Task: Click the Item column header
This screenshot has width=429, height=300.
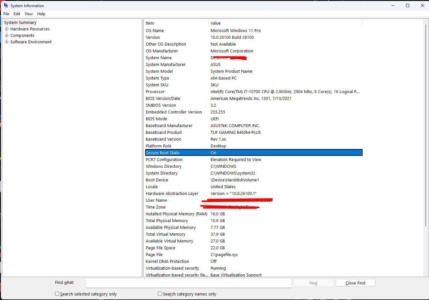Action: pos(176,23)
